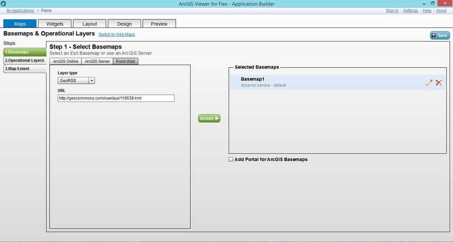The width and height of the screenshot is (453, 242).
Task: Open the Preview tab
Action: [x=159, y=24]
